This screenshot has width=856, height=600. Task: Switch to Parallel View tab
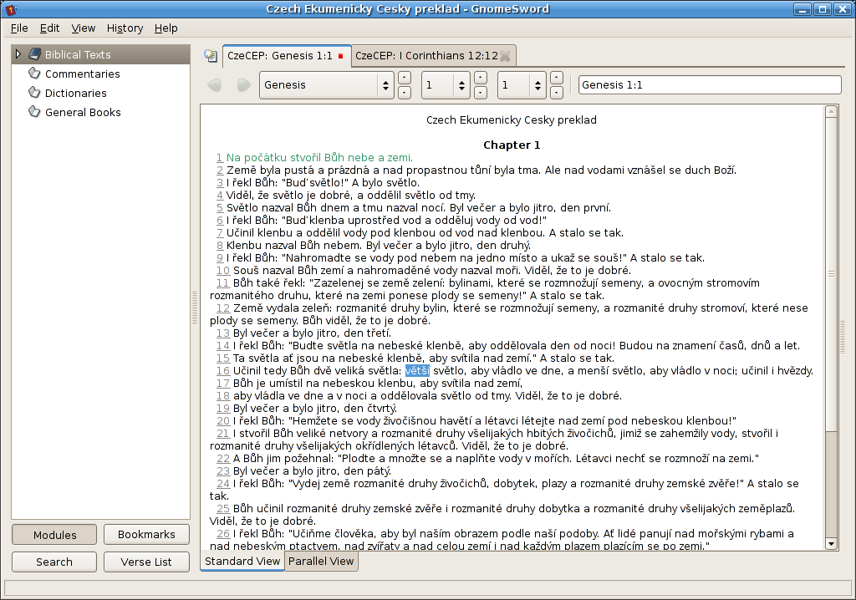pyautogui.click(x=321, y=562)
